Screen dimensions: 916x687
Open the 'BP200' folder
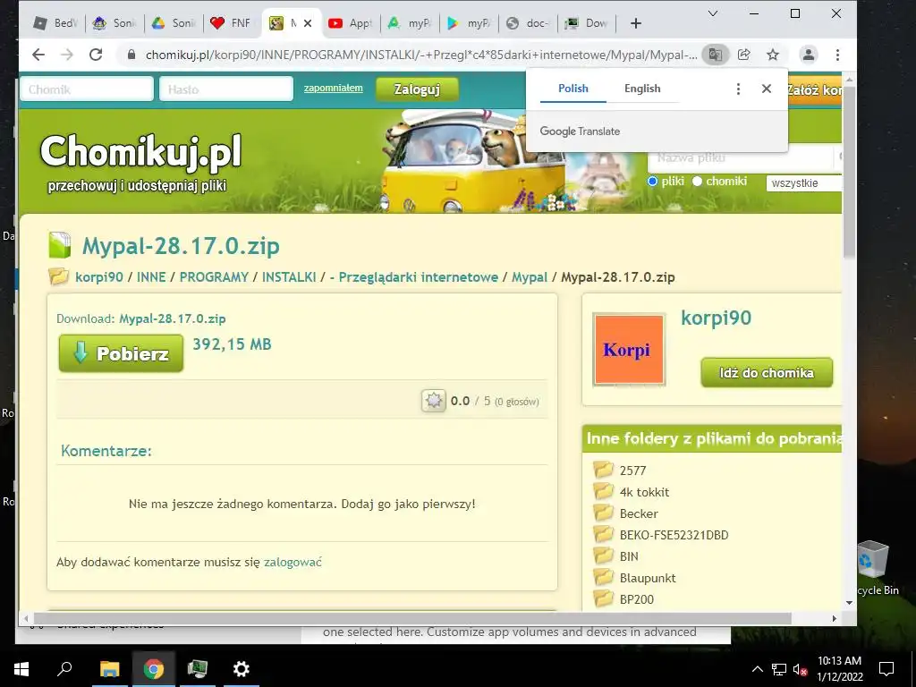636,599
